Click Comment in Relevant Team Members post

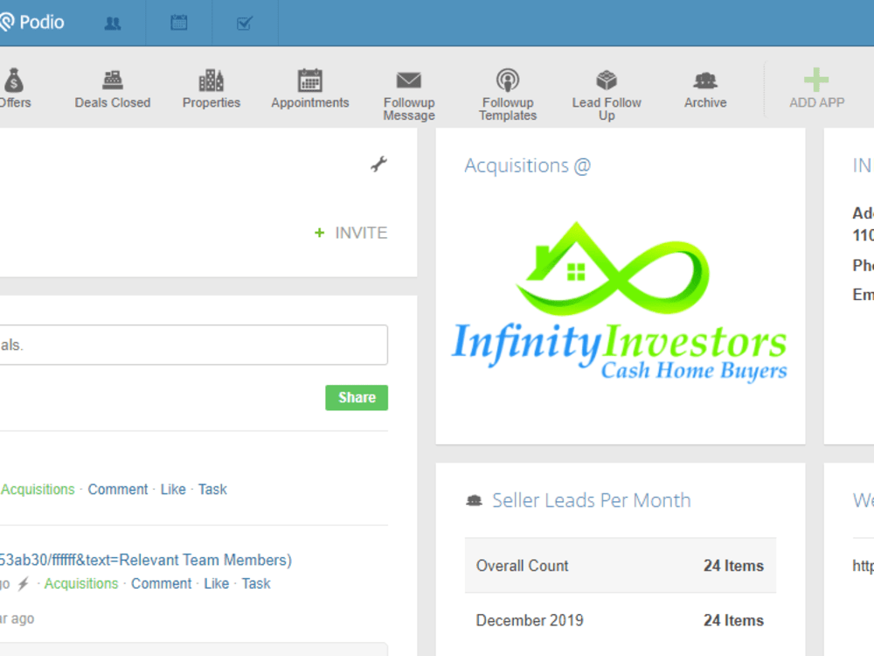161,583
